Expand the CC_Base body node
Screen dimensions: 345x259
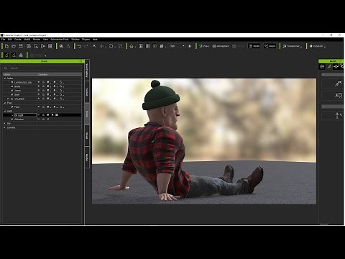click(8, 99)
